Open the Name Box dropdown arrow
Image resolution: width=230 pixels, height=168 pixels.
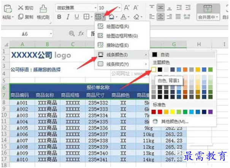click(x=51, y=34)
